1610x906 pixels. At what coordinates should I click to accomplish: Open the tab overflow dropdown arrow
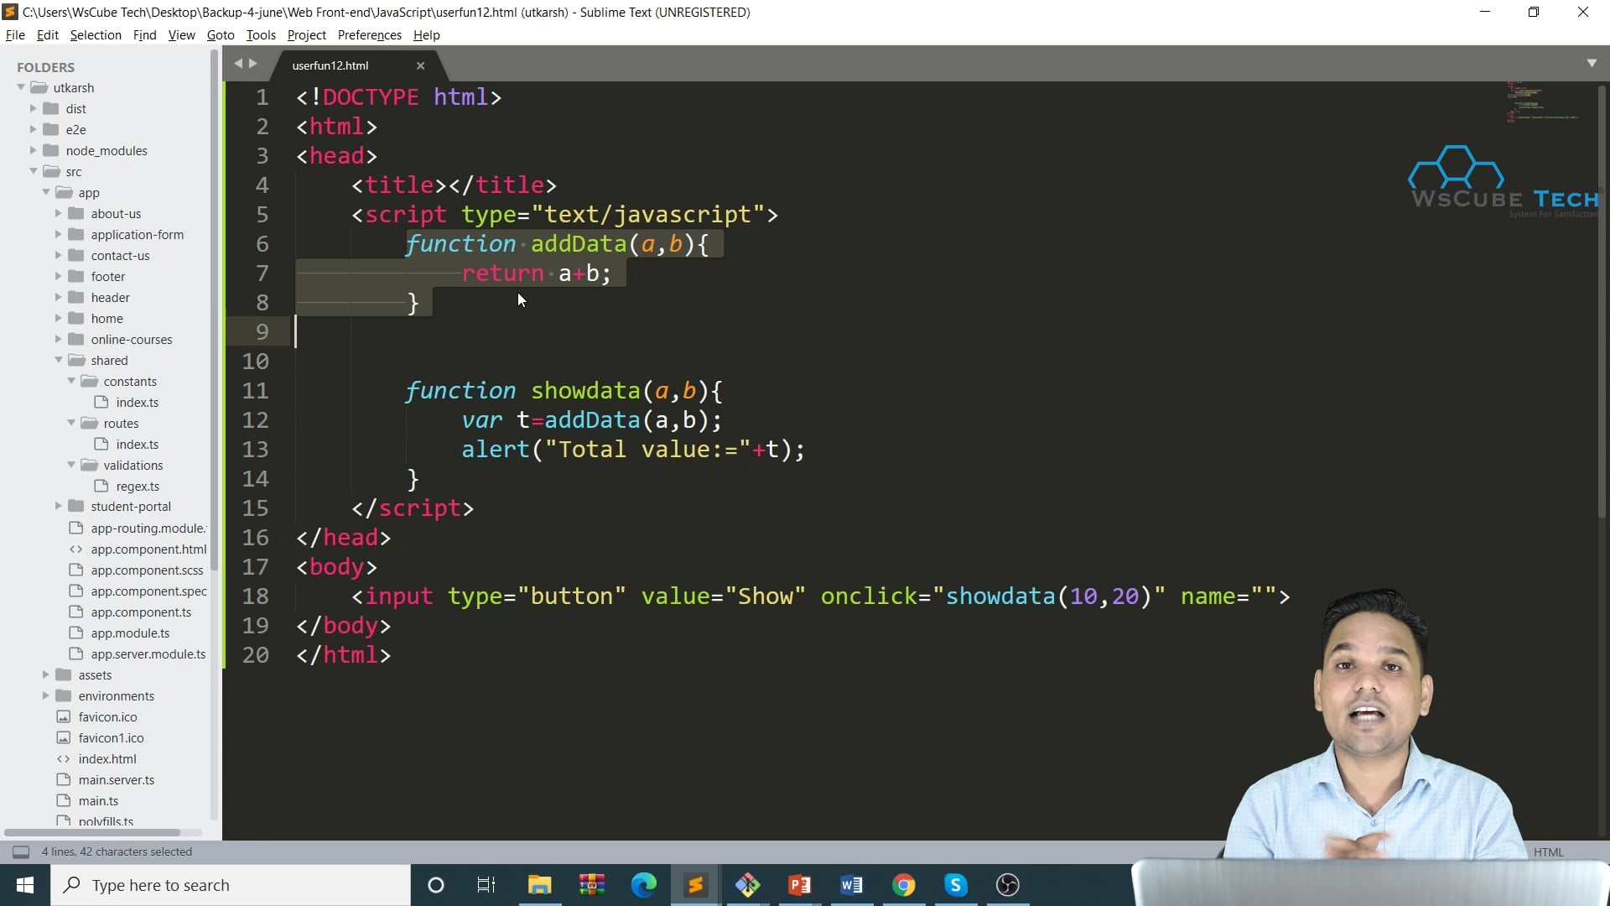coord(1592,63)
